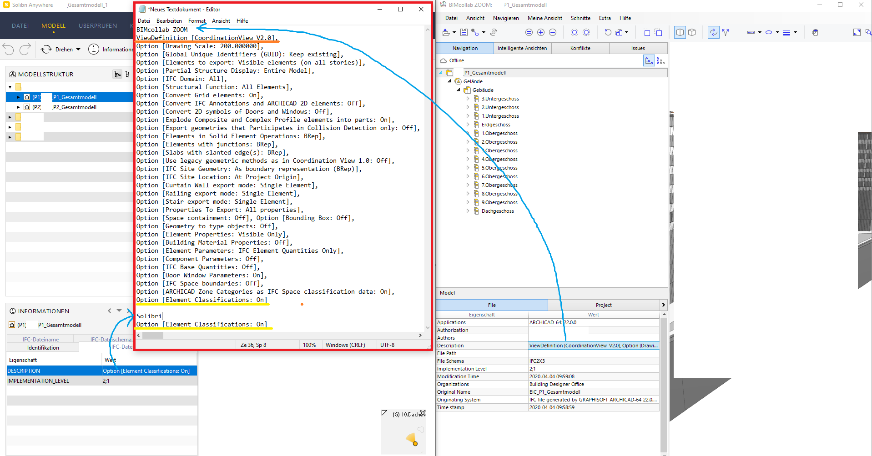
Task: Toggle the perspective cube view in BIMcollab
Action: pos(692,32)
